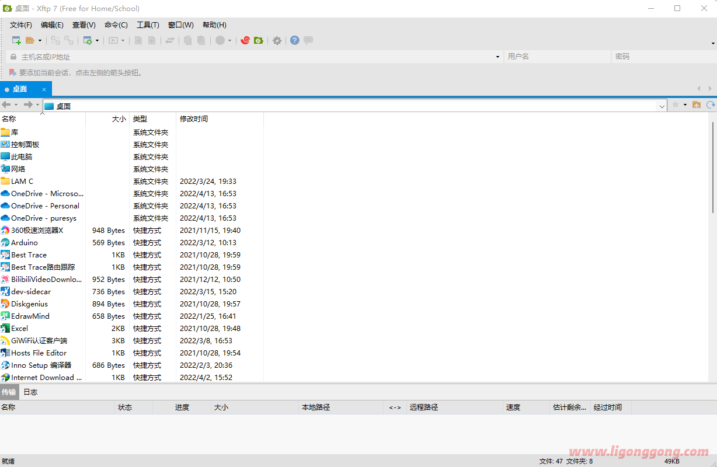Screen dimensions: 717x467
Task: Launch Xshell via the red swirl icon
Action: 245,40
